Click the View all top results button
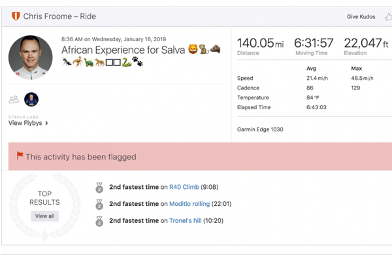 (44, 216)
